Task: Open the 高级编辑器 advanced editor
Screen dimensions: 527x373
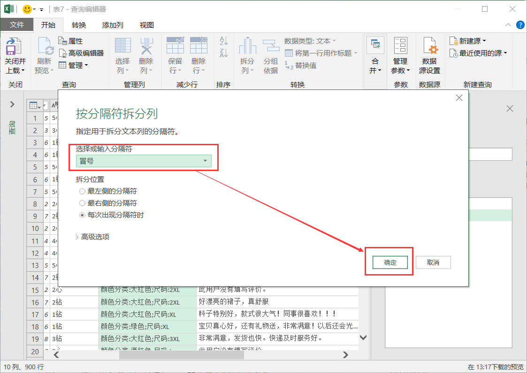Action: [x=82, y=53]
